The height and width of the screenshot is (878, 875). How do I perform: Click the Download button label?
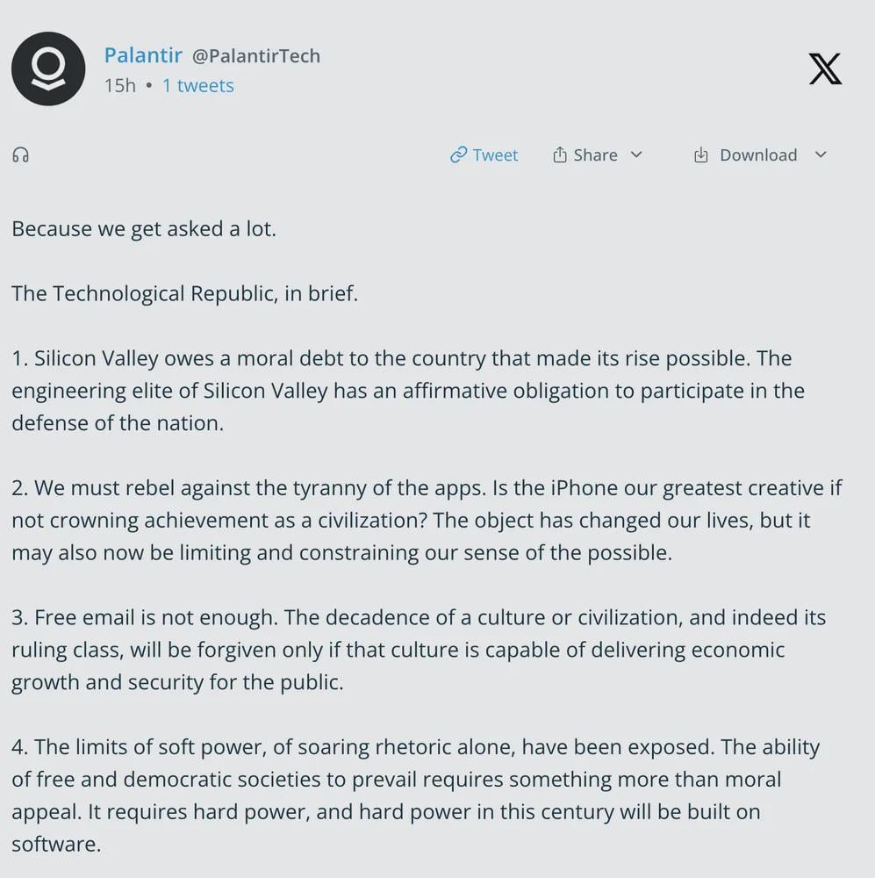758,155
